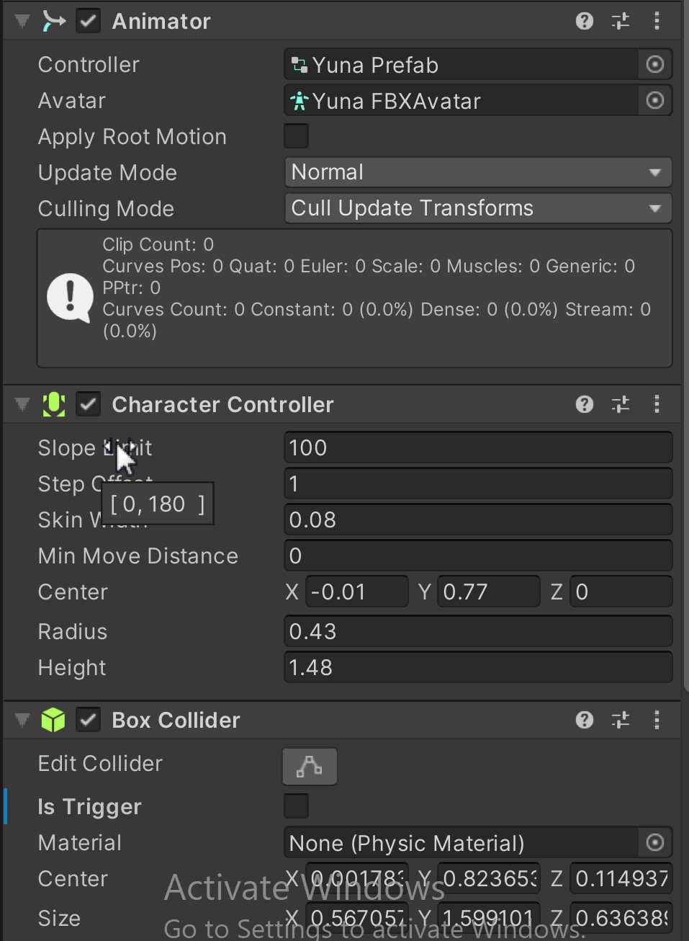Click the Edit Collider button
This screenshot has width=689, height=941.
[310, 766]
